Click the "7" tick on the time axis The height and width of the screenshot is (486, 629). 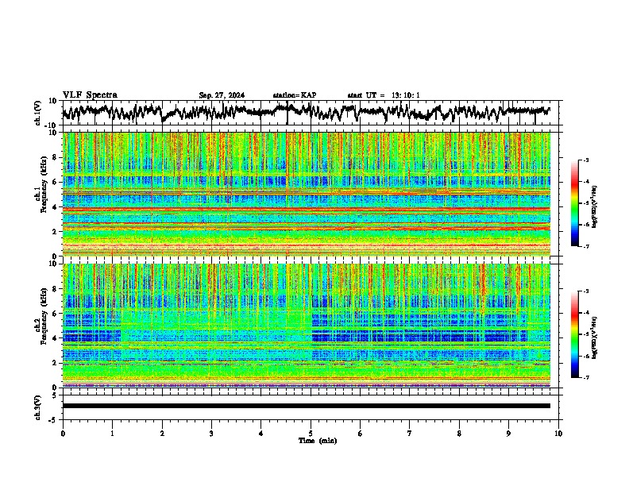pos(410,434)
